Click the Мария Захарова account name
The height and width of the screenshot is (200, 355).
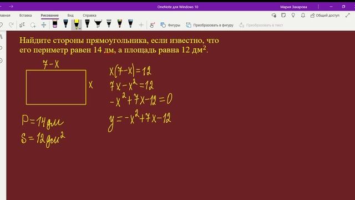click(293, 7)
